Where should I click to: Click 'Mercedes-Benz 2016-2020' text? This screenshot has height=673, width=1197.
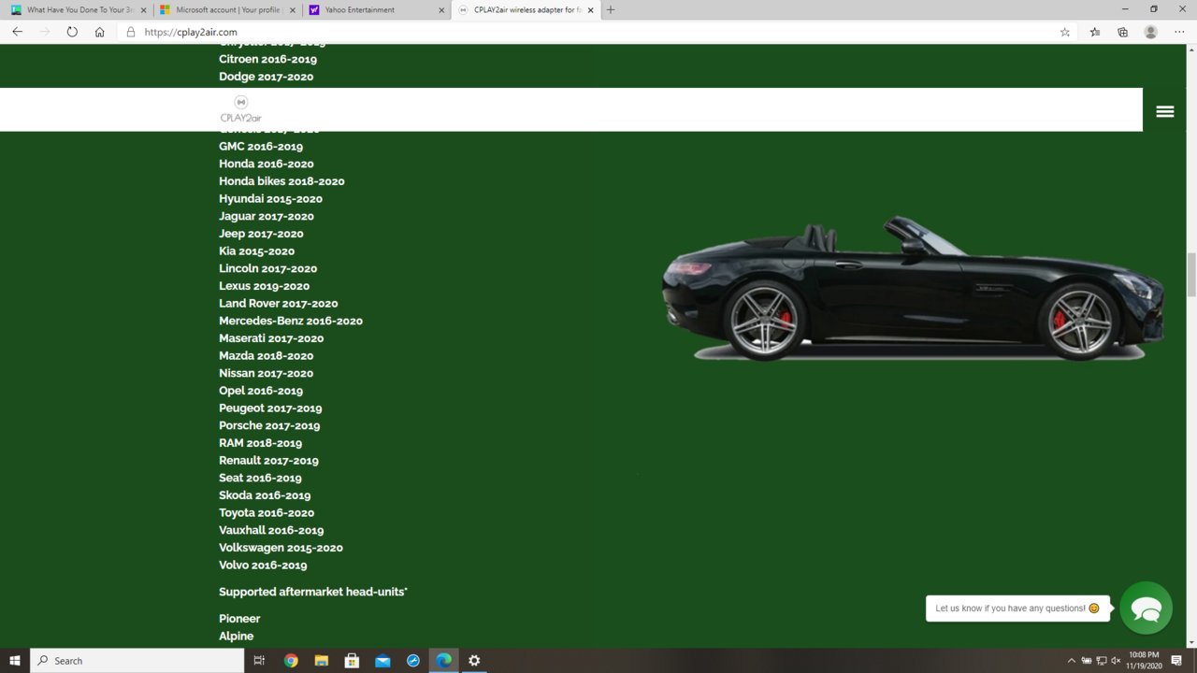point(291,321)
